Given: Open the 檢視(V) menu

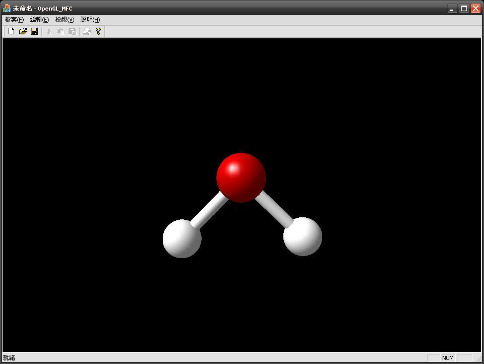Looking at the screenshot, I should pyautogui.click(x=65, y=20).
